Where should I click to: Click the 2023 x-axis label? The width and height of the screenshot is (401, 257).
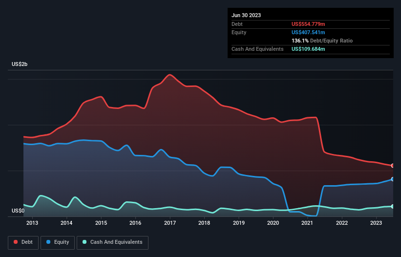(376, 223)
